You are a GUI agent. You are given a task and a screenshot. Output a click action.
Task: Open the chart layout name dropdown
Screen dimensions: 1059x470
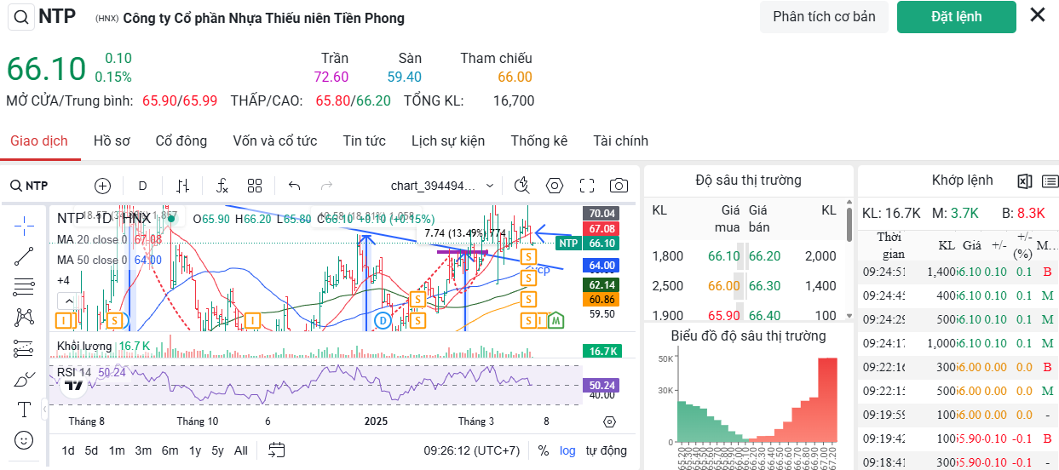(443, 186)
